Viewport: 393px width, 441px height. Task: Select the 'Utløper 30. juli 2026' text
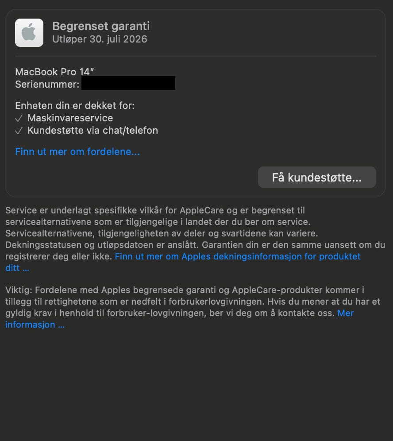[100, 39]
